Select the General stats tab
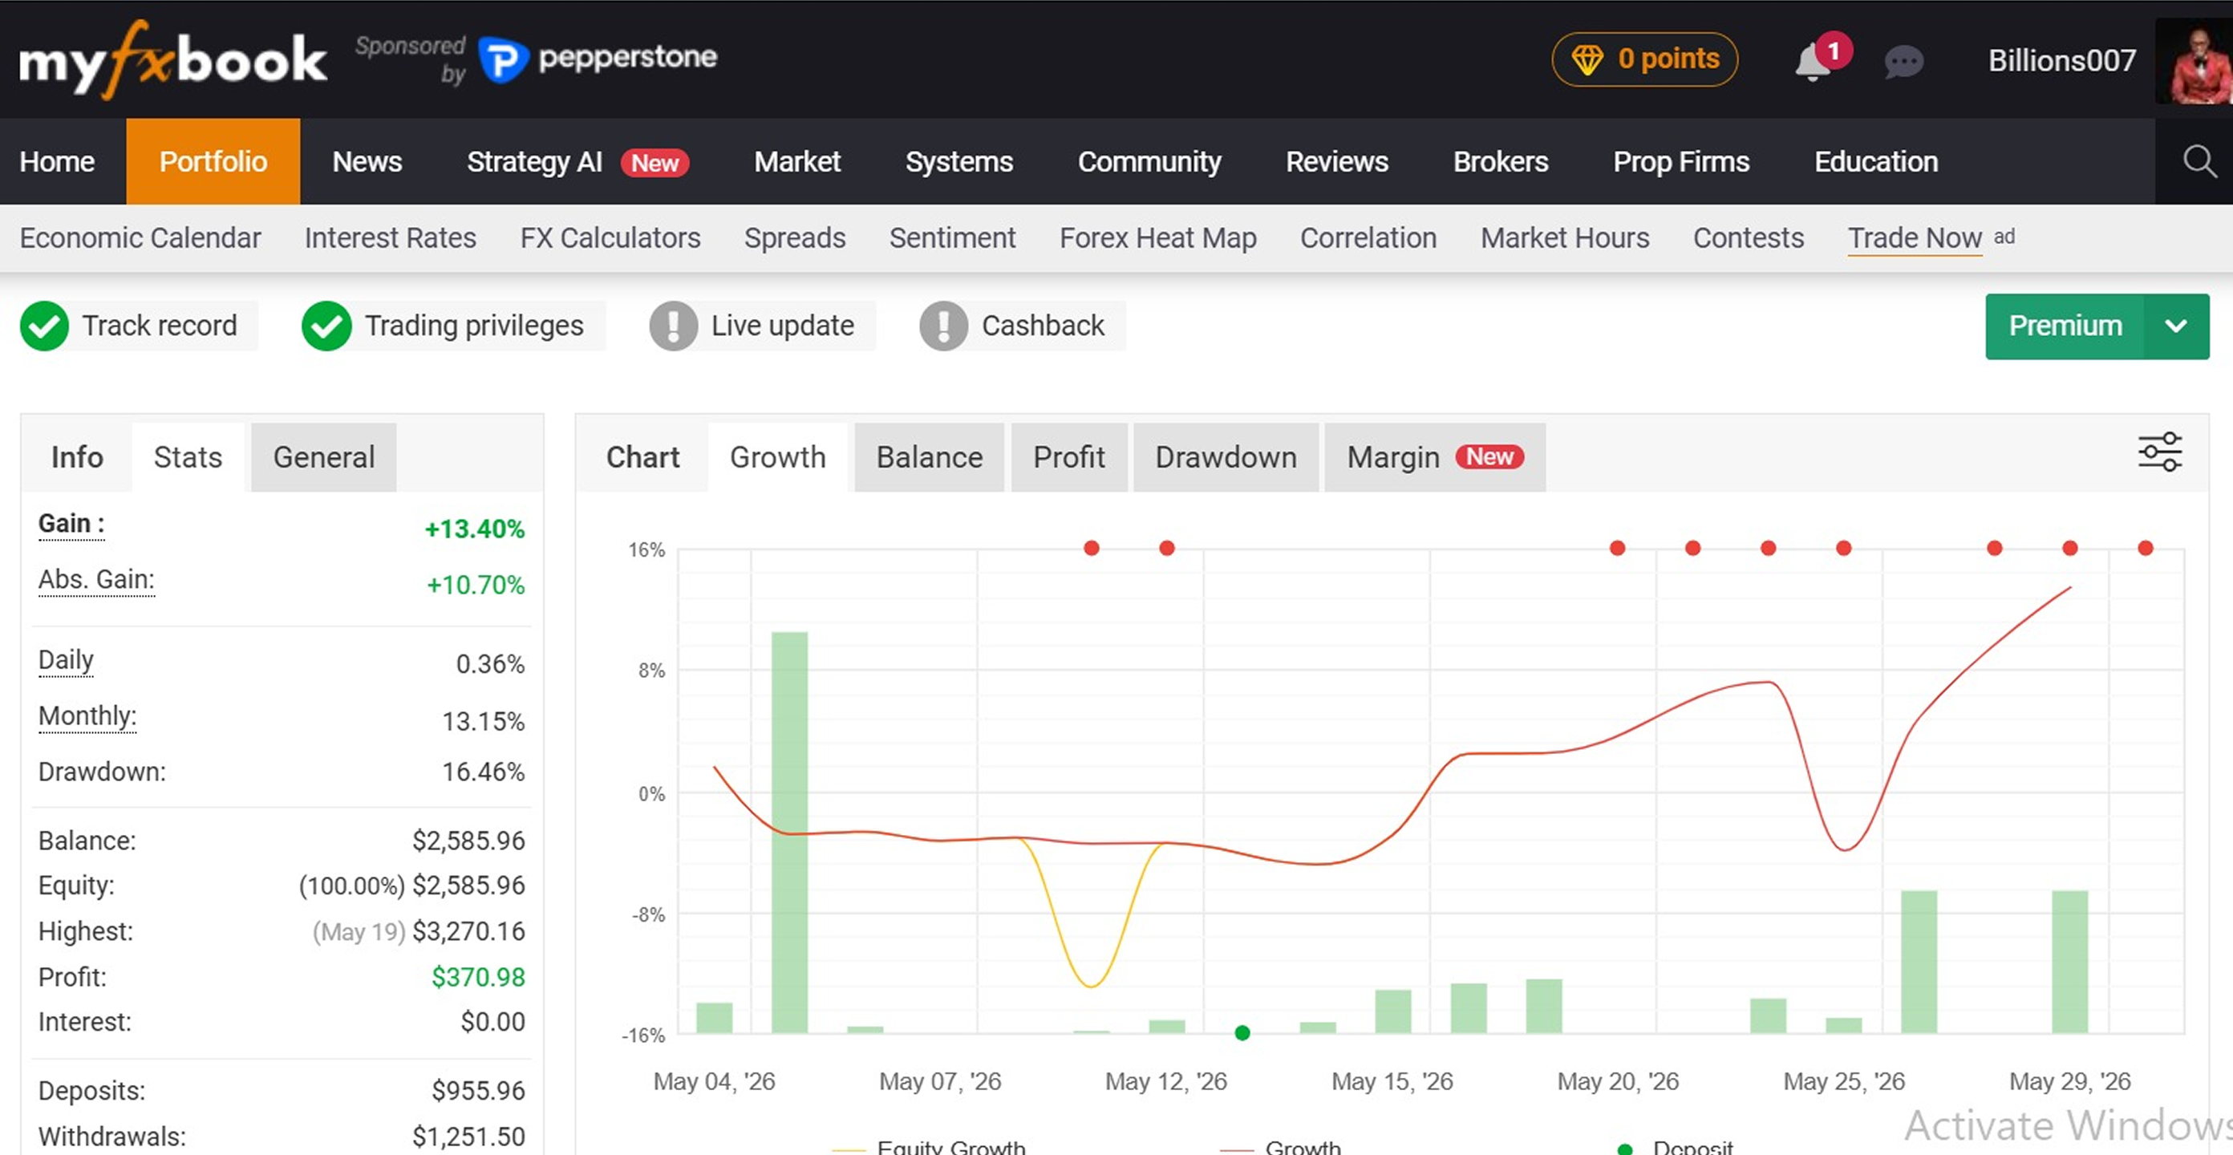Image resolution: width=2233 pixels, height=1155 pixels. 323,457
